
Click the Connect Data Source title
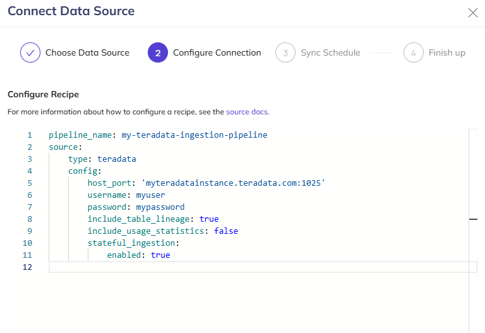coord(71,11)
